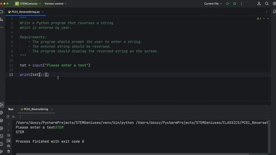
Task: Open the Git tool window icon
Action: click(2, 152)
